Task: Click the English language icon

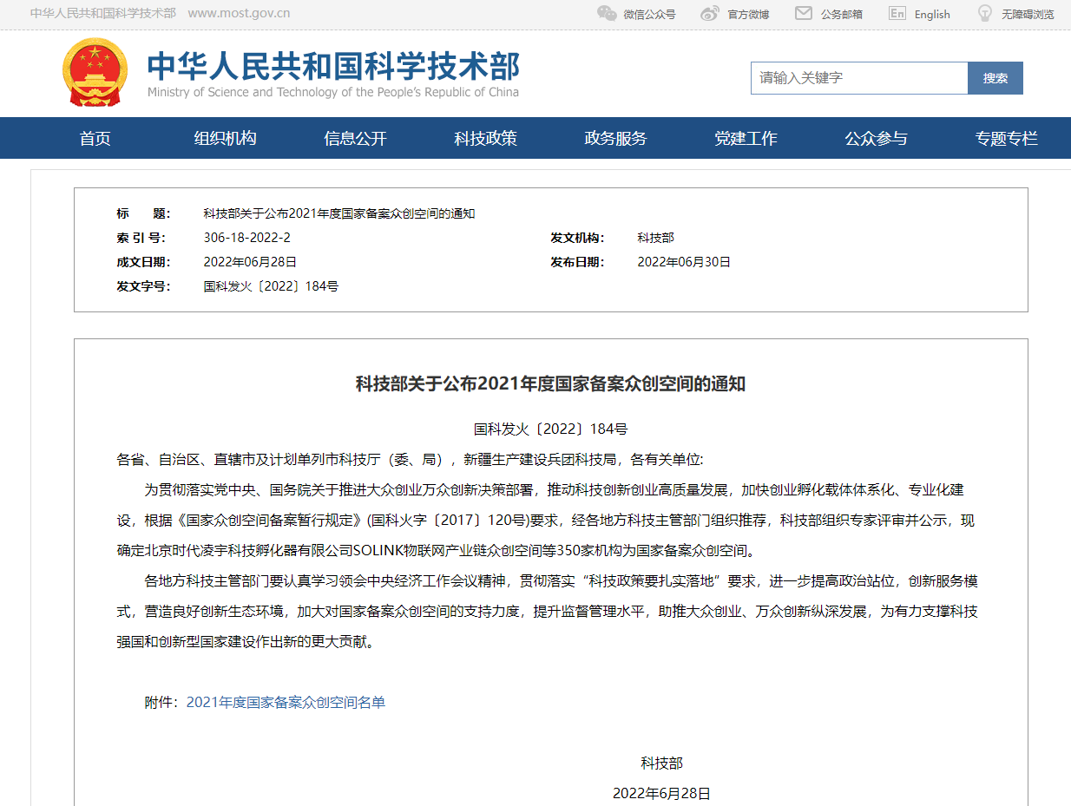Action: pos(897,14)
